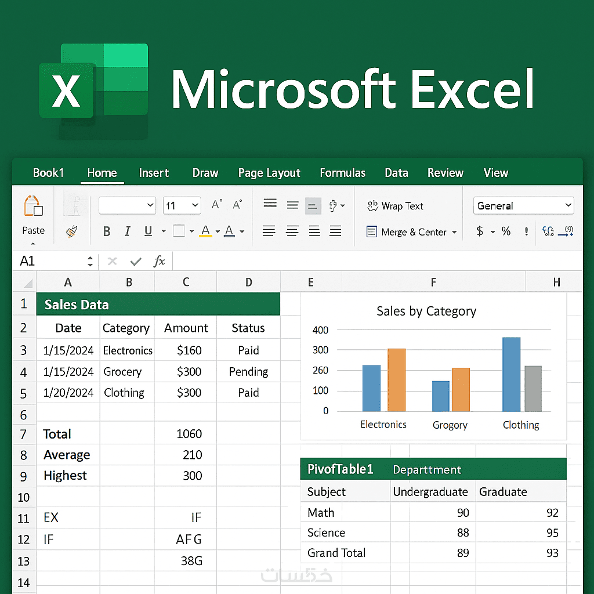The height and width of the screenshot is (594, 594).
Task: Select the format painter brush icon
Action: [x=71, y=231]
